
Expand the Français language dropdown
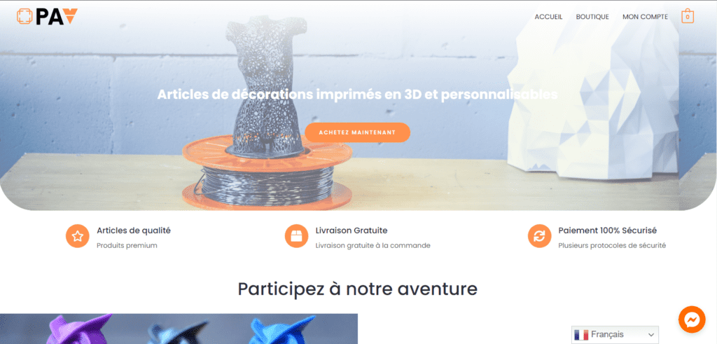click(615, 335)
